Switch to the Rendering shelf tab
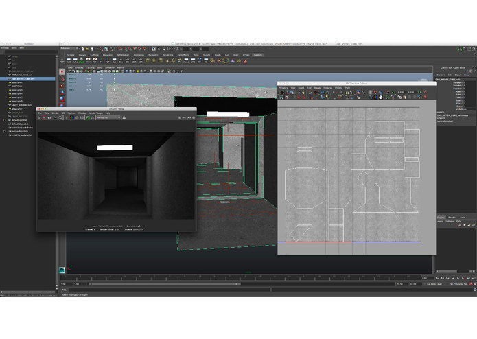 click(x=167, y=55)
